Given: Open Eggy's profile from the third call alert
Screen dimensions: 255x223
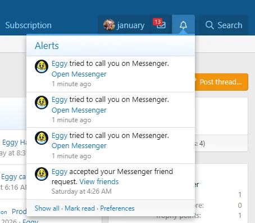Looking at the screenshot, I should click(x=60, y=136).
